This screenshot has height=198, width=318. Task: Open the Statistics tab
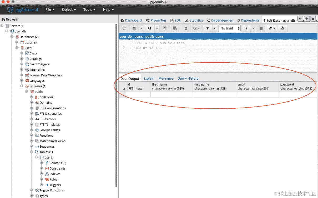click(194, 20)
